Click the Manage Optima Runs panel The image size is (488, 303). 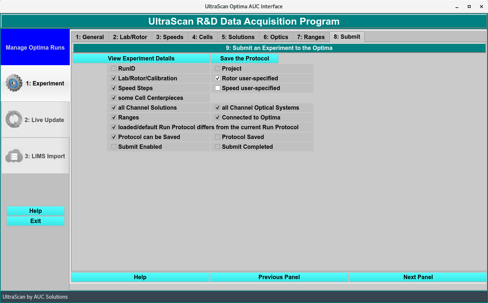[x=35, y=47]
